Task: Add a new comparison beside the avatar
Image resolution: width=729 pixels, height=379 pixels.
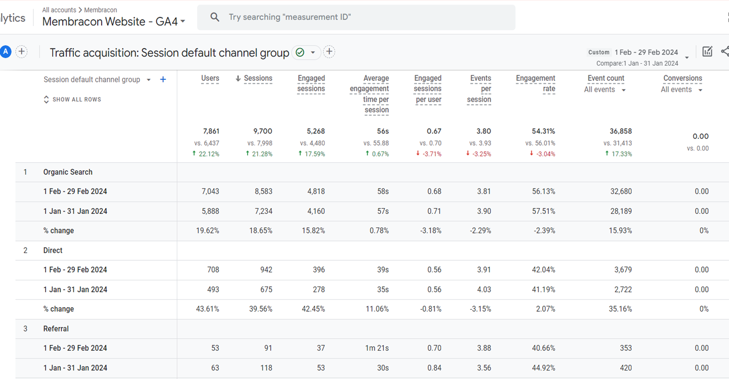Action: pyautogui.click(x=21, y=52)
